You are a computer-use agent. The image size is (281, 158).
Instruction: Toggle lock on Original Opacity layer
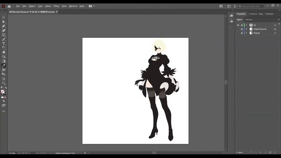[242, 29]
